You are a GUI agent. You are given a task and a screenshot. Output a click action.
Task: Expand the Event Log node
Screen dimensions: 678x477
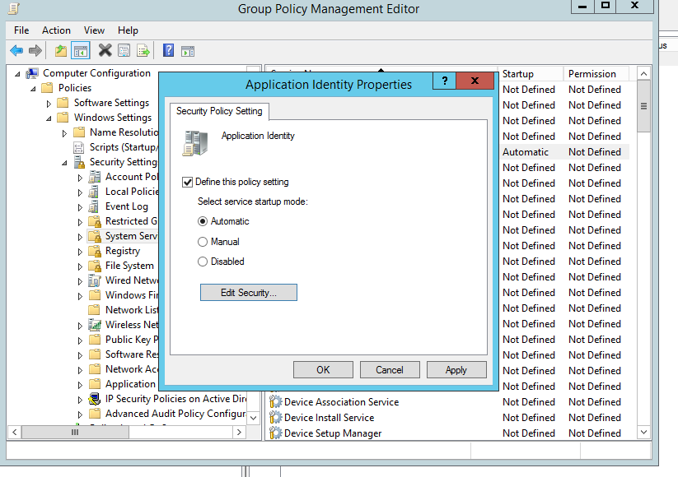click(x=80, y=207)
